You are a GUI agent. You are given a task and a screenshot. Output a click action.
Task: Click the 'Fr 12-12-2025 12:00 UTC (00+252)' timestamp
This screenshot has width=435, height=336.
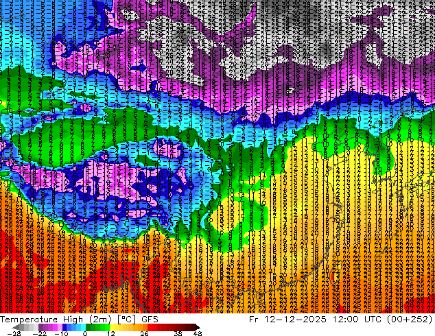click(341, 319)
